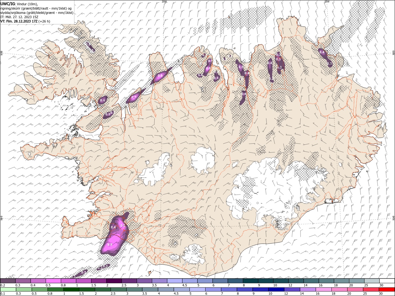Click the bright red rain swatch at 30
Viewport: 395px width, 296px height.
pos(386,290)
